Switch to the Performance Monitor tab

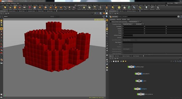coord(131,11)
